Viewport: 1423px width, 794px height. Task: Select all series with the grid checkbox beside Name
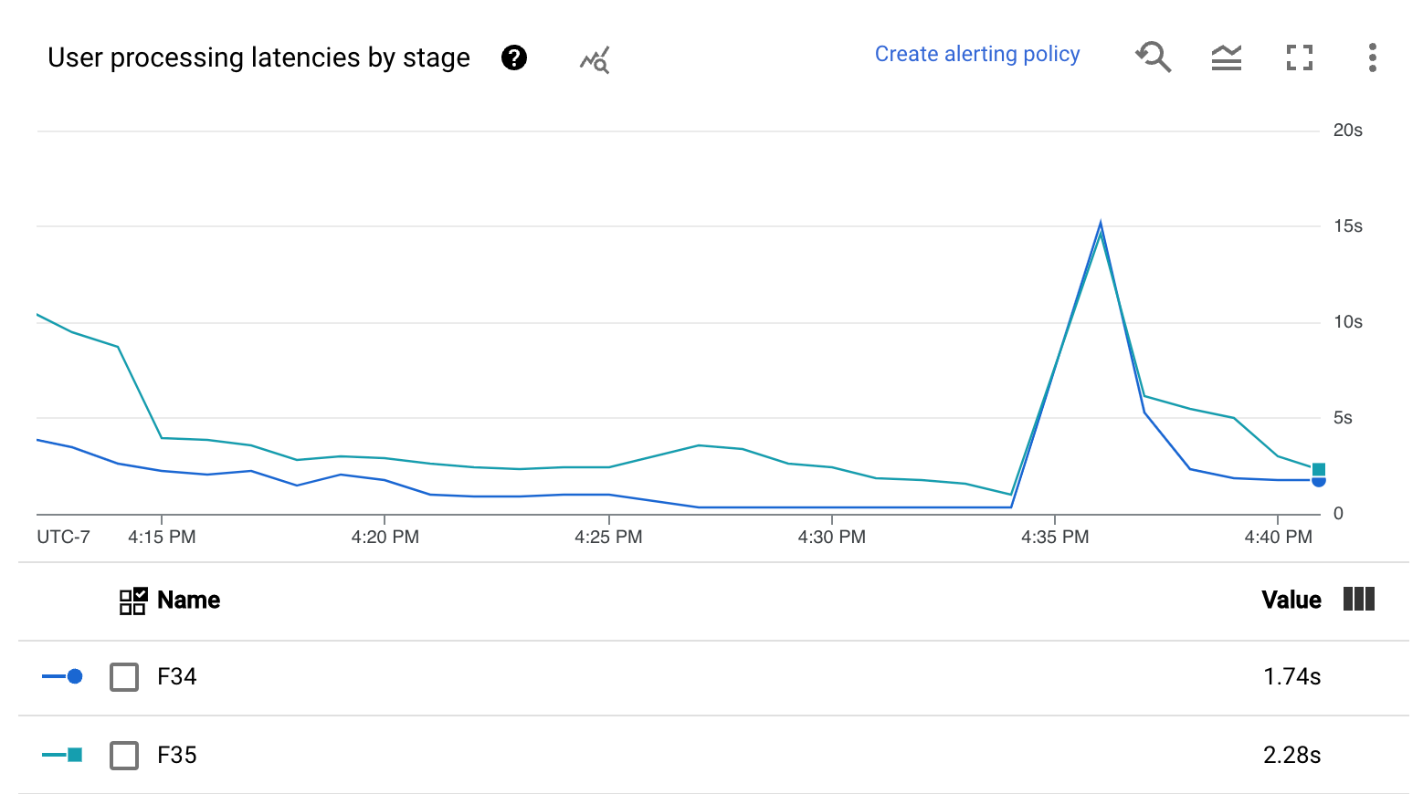click(132, 600)
